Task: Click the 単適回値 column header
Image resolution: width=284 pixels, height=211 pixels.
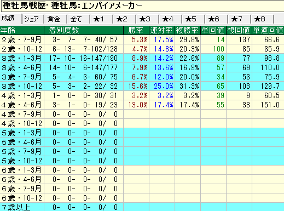Action: [268, 30]
